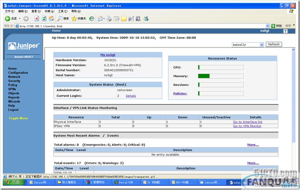
Task: Click the Windows 开始 Start button
Action: coord(14,182)
